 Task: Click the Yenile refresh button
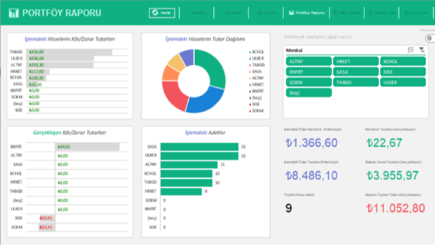coord(162,13)
